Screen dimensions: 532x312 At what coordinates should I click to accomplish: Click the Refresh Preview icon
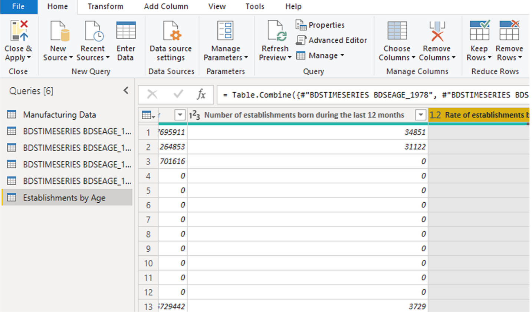pos(276,31)
